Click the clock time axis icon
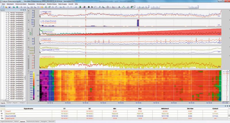230x123 pixels. (x=108, y=7)
